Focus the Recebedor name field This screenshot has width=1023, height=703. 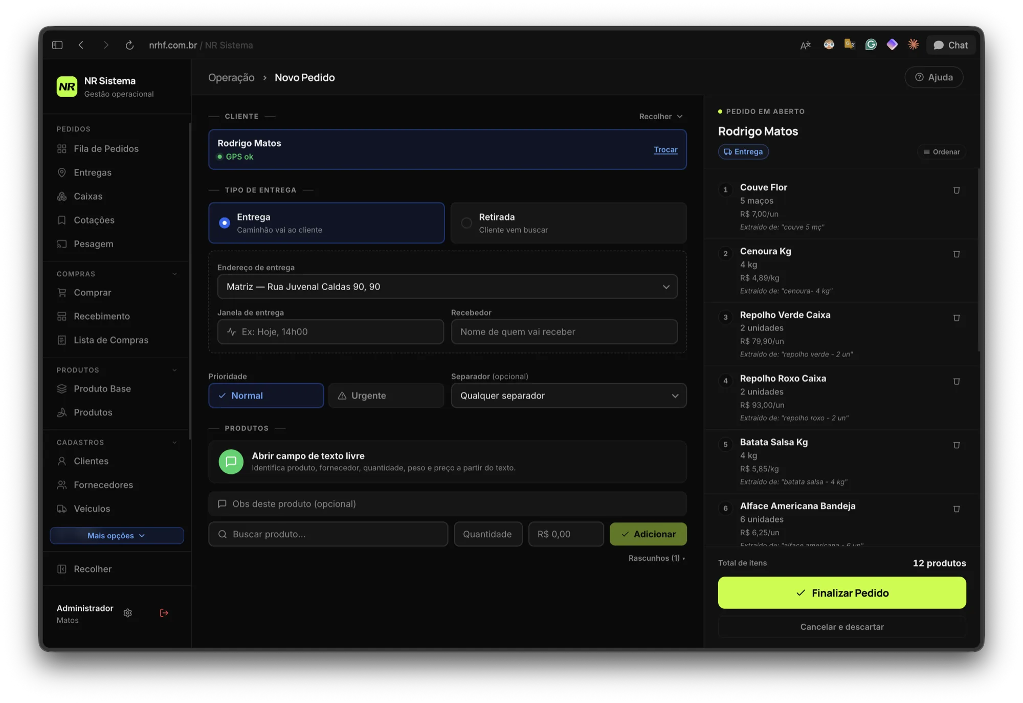[564, 332]
